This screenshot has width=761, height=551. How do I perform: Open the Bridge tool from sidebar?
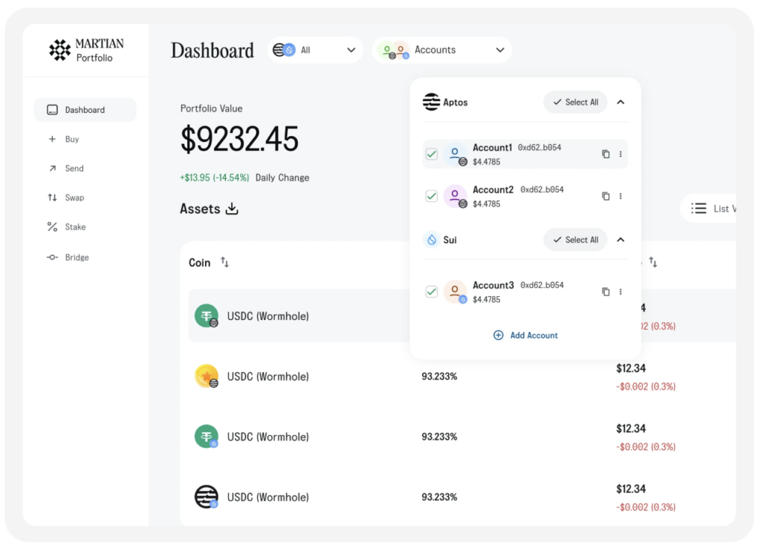pyautogui.click(x=52, y=257)
